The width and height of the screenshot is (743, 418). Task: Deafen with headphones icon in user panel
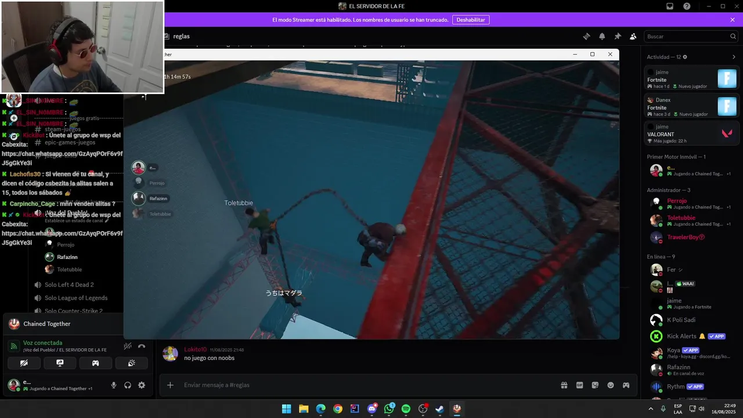(x=128, y=385)
